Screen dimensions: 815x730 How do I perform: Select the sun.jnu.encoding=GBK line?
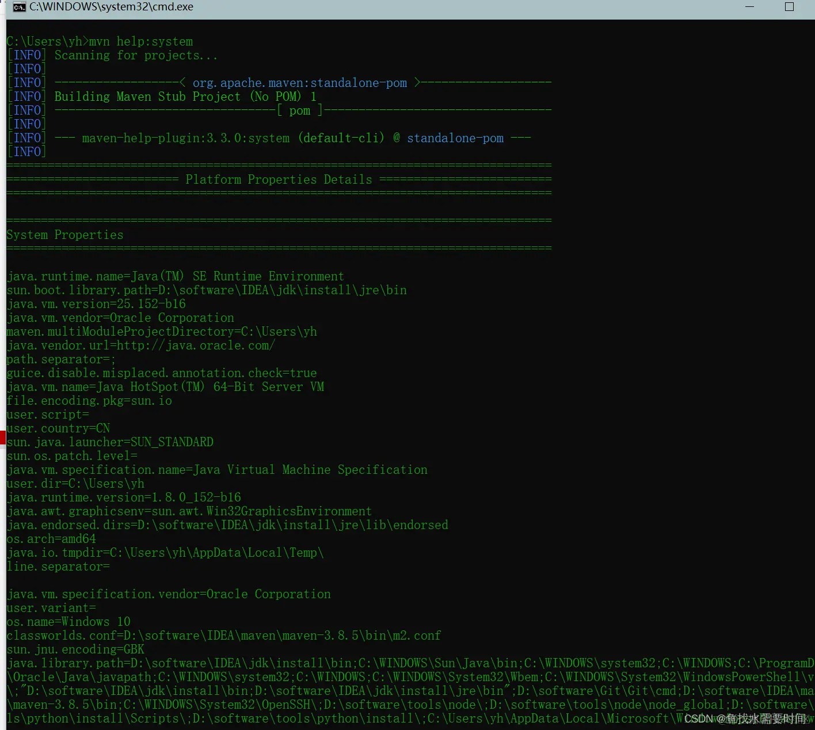click(x=75, y=649)
